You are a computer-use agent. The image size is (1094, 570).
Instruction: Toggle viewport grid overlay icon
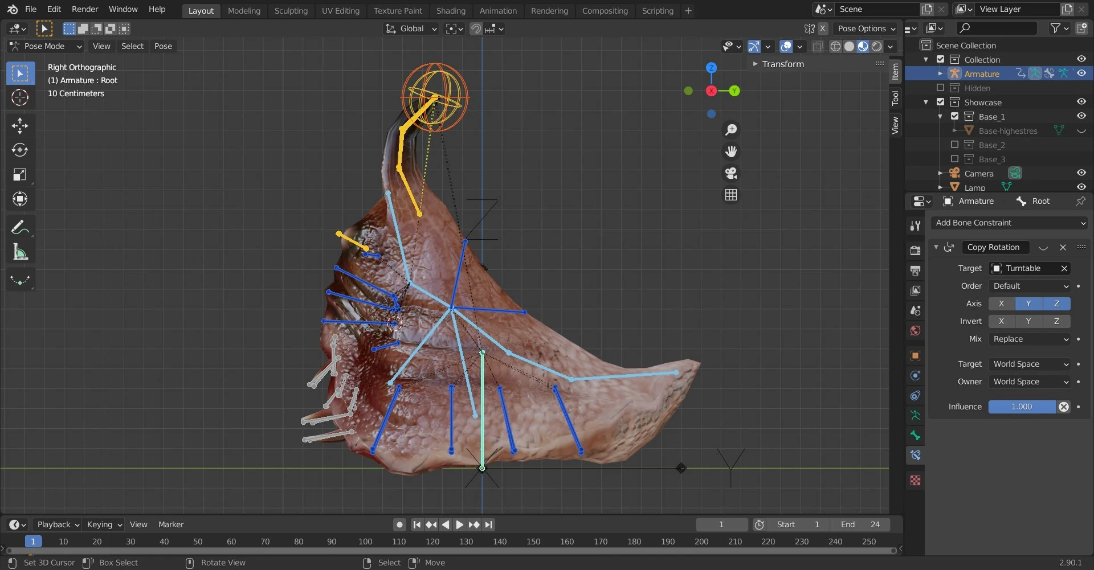click(x=730, y=195)
